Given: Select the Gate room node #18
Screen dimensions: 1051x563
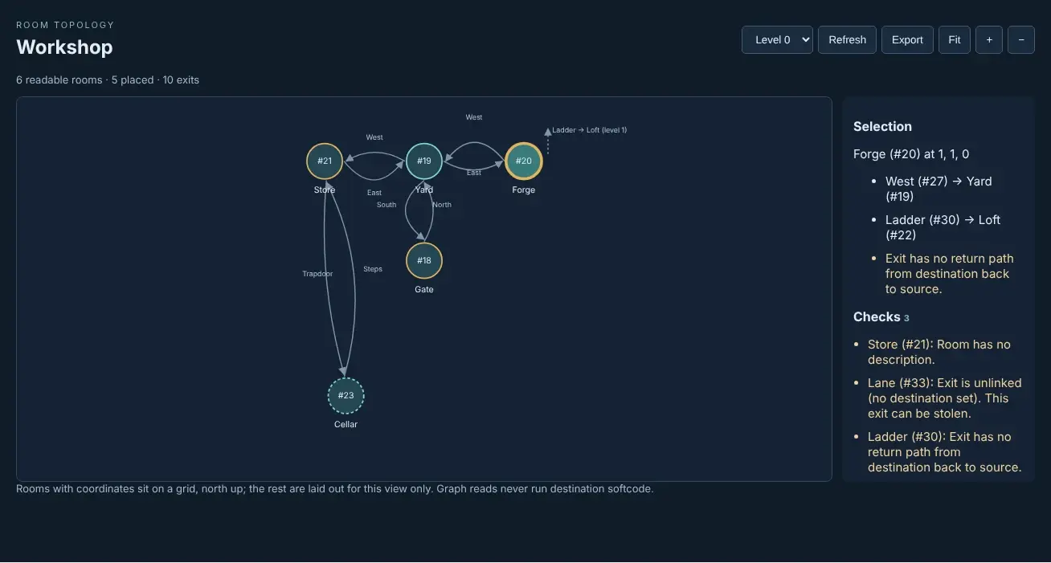Looking at the screenshot, I should pyautogui.click(x=424, y=261).
